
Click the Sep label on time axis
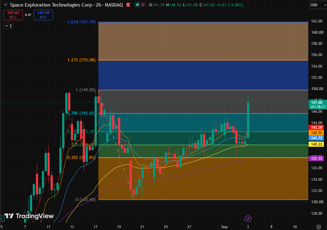coord(224,227)
